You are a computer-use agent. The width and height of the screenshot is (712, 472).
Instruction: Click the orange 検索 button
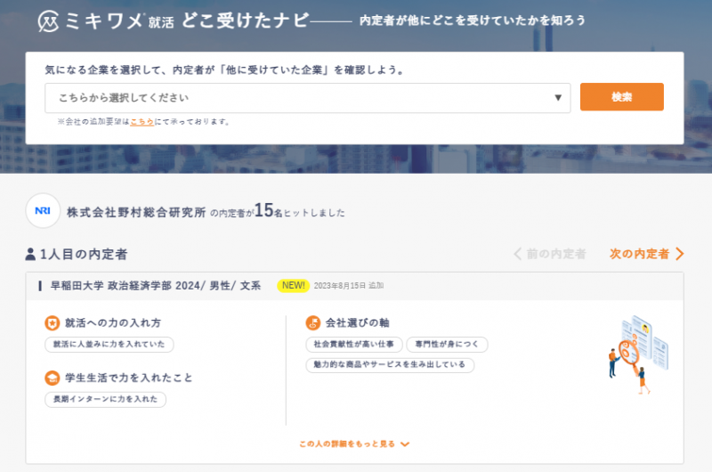coord(621,97)
